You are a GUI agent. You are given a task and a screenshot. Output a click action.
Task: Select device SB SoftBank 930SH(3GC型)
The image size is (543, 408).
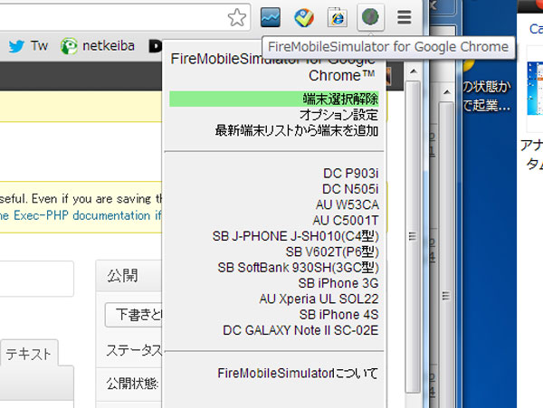pyautogui.click(x=298, y=267)
